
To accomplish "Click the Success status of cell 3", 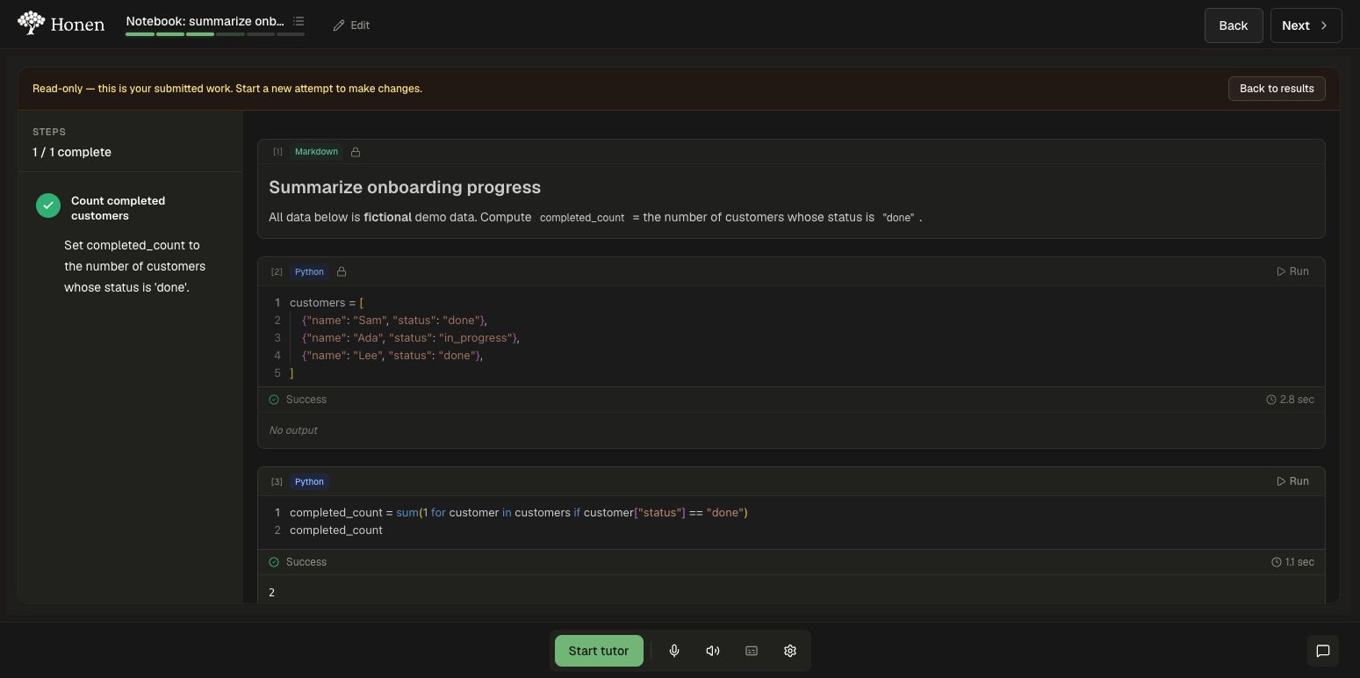I will 298,562.
